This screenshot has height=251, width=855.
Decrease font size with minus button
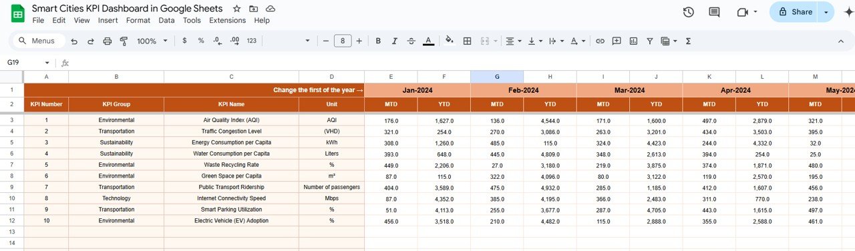(x=325, y=41)
